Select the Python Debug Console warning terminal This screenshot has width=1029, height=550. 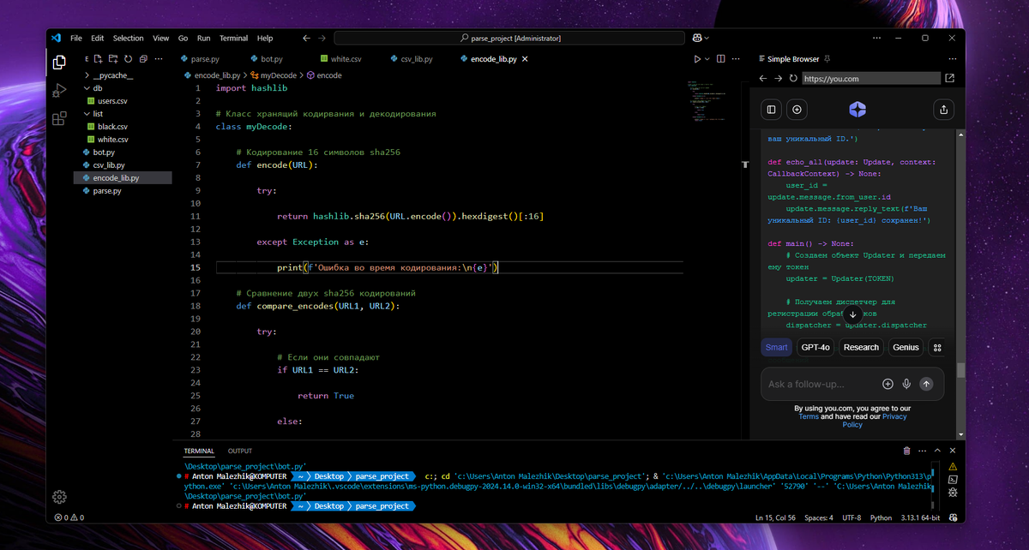click(x=954, y=467)
